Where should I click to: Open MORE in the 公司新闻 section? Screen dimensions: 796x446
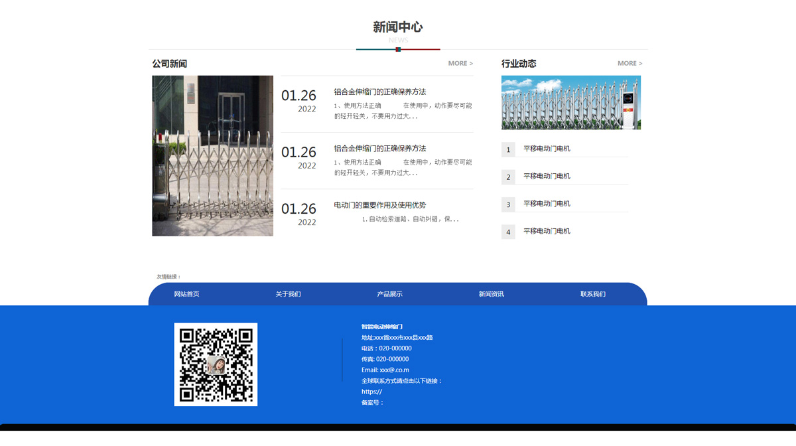tap(460, 64)
